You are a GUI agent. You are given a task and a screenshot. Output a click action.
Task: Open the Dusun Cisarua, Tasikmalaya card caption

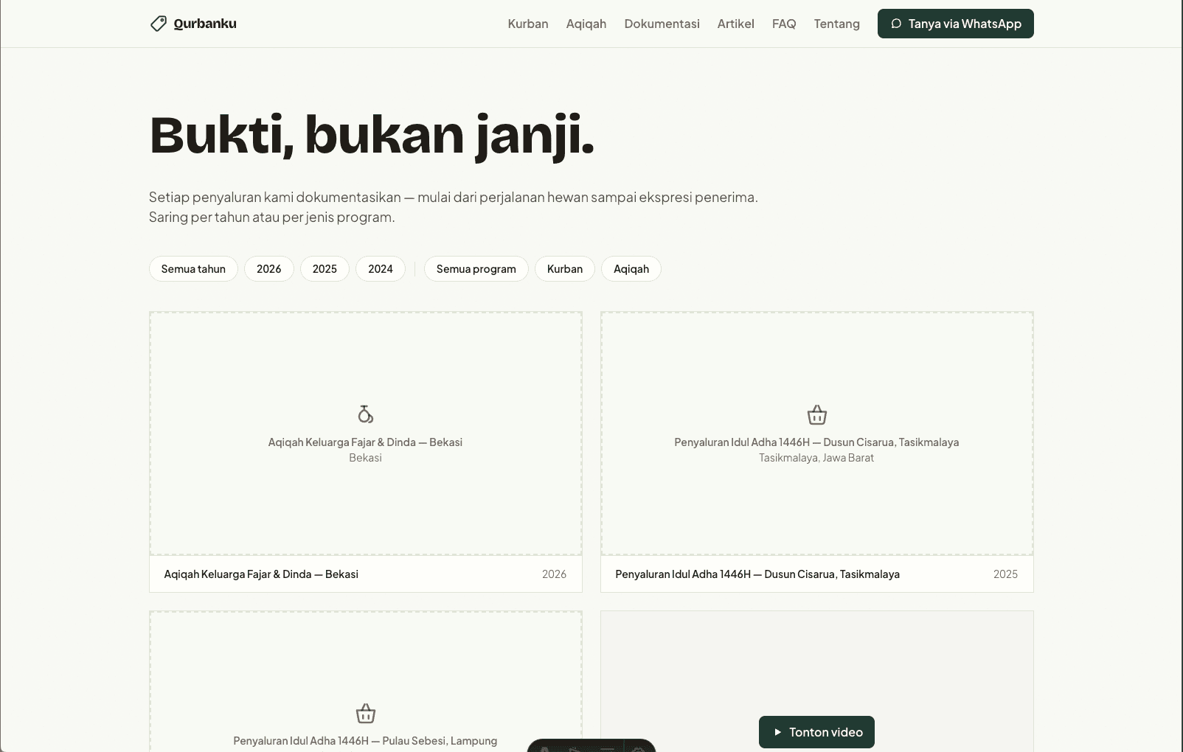pos(757,574)
